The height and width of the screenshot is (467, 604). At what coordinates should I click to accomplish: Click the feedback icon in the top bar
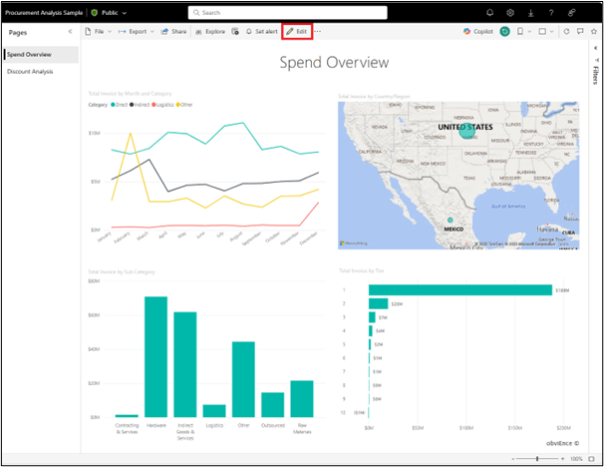[572, 13]
